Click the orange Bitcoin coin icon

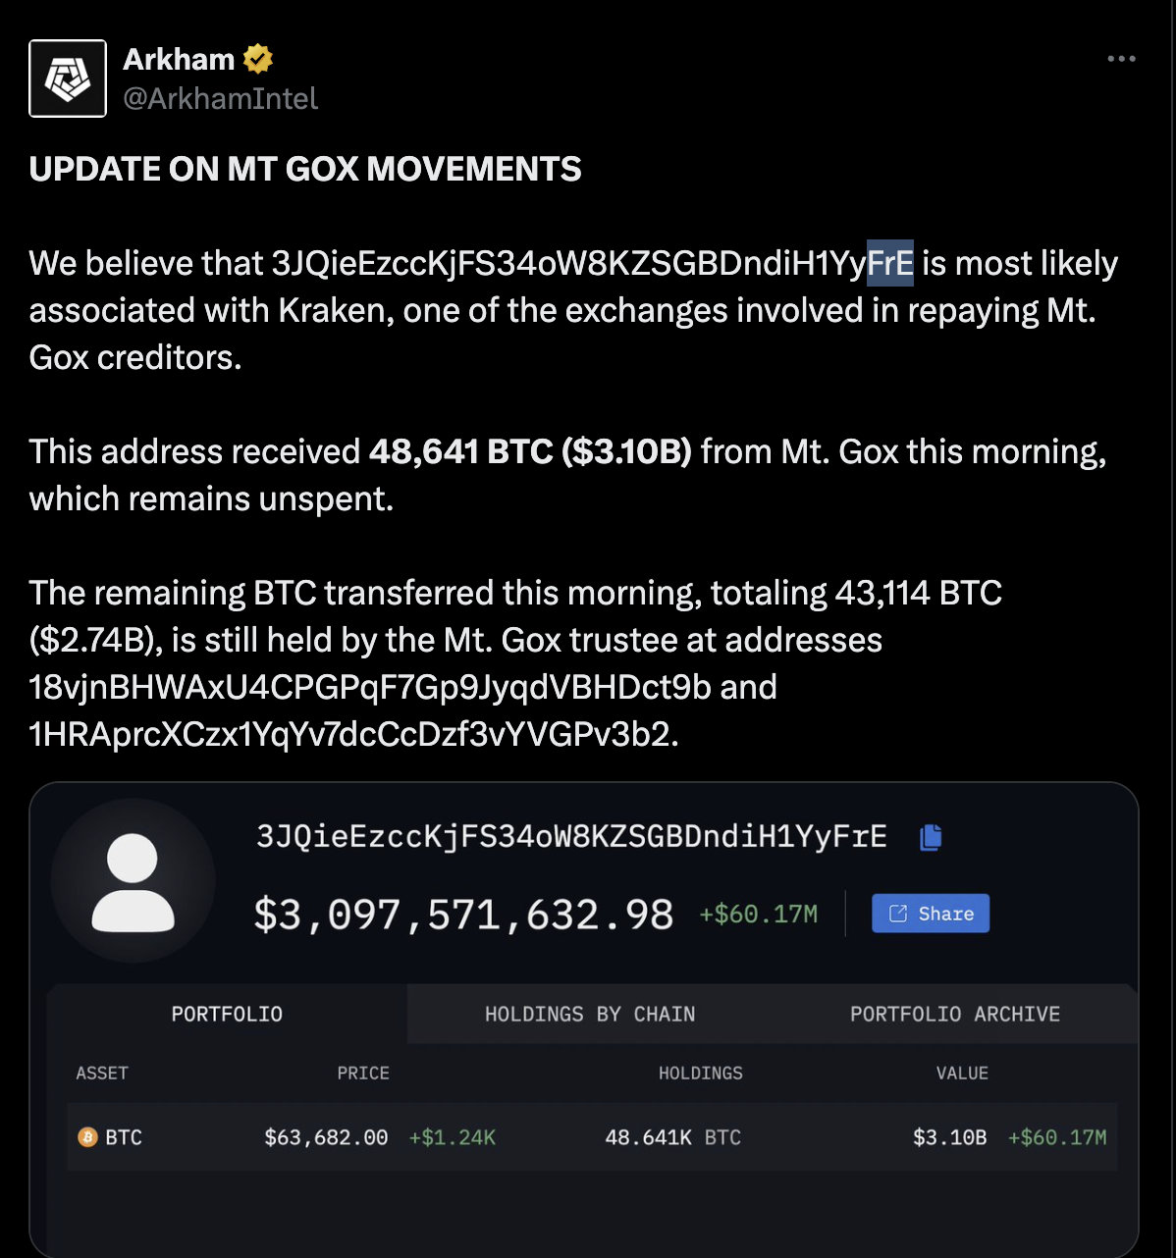point(87,1137)
